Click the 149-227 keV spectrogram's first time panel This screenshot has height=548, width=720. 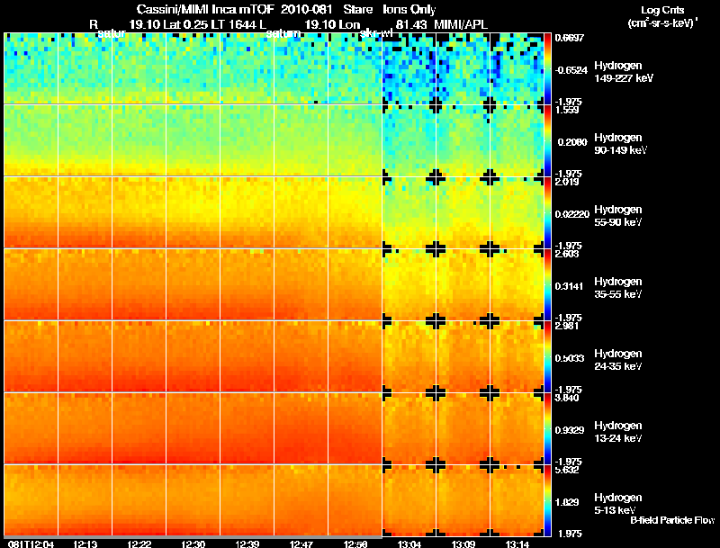[x=31, y=68]
